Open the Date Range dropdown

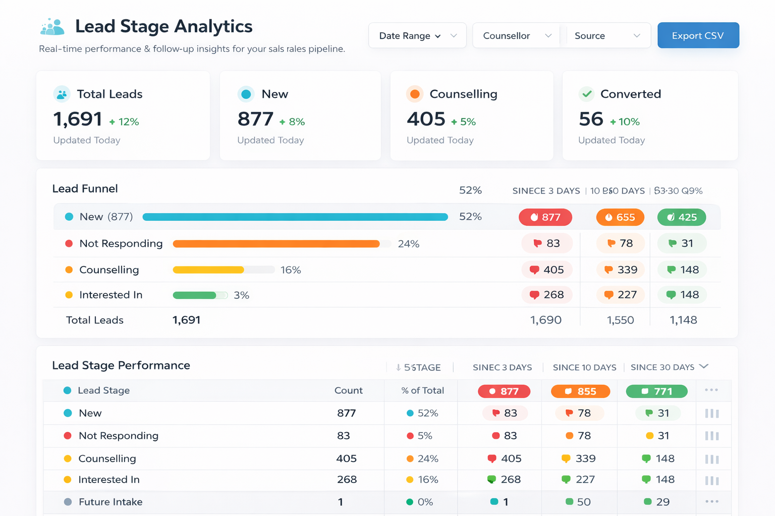pyautogui.click(x=417, y=36)
